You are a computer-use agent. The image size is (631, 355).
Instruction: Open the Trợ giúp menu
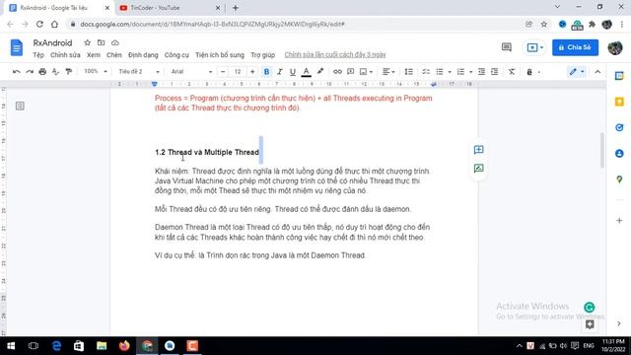point(263,55)
